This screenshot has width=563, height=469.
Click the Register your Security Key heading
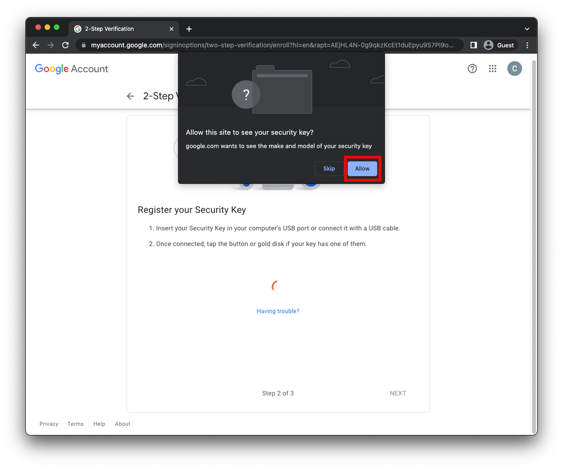tap(192, 210)
